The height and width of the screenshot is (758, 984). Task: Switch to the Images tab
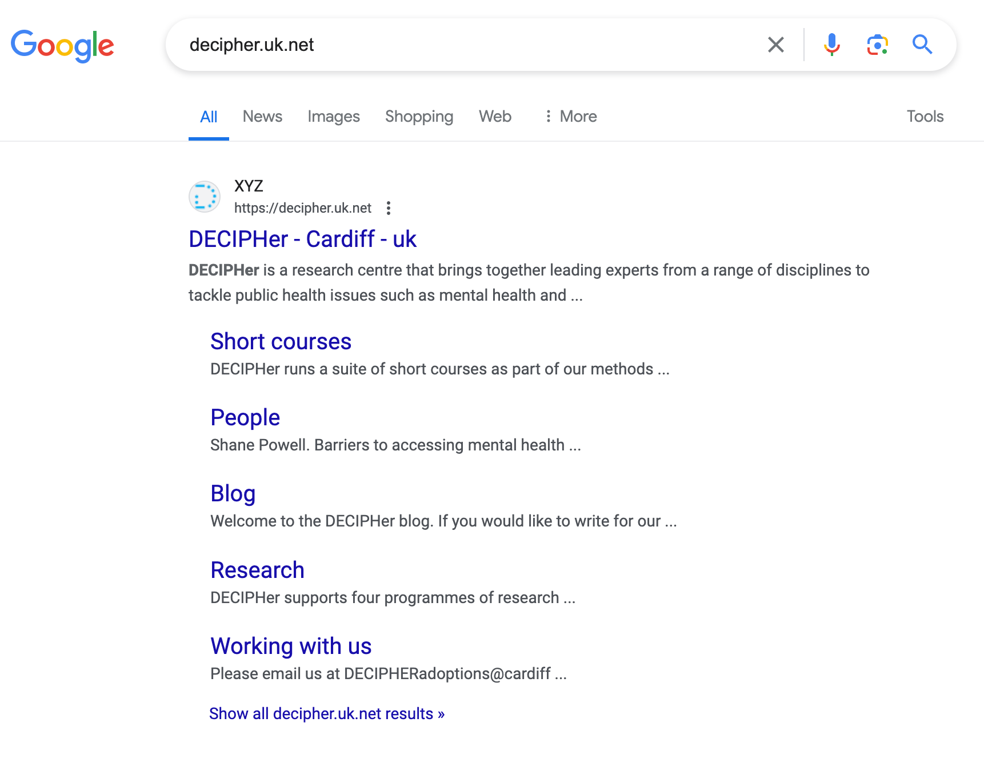point(333,117)
